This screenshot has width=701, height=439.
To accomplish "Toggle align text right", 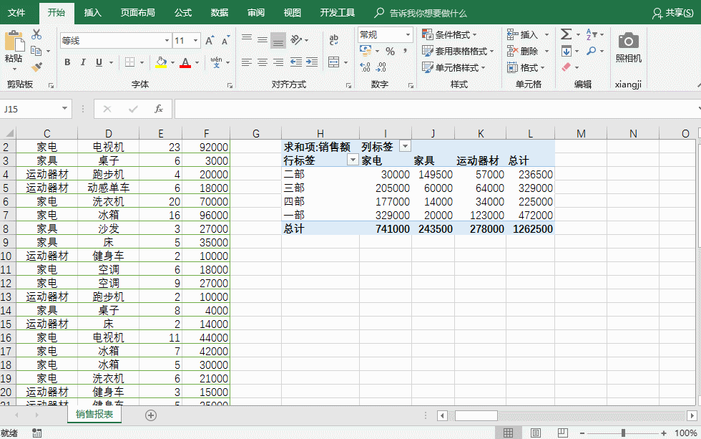I will coord(278,62).
